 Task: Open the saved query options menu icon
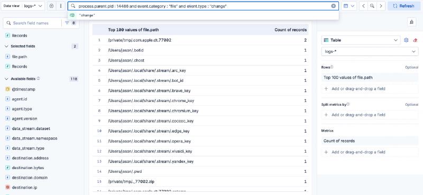point(61,6)
